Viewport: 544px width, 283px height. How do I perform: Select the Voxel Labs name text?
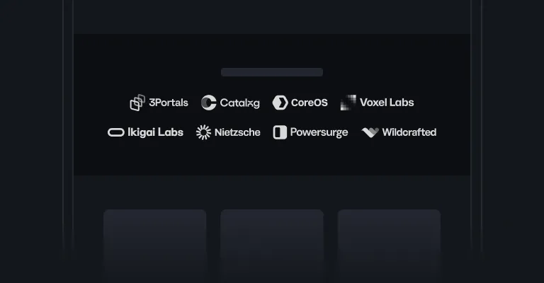(x=387, y=103)
